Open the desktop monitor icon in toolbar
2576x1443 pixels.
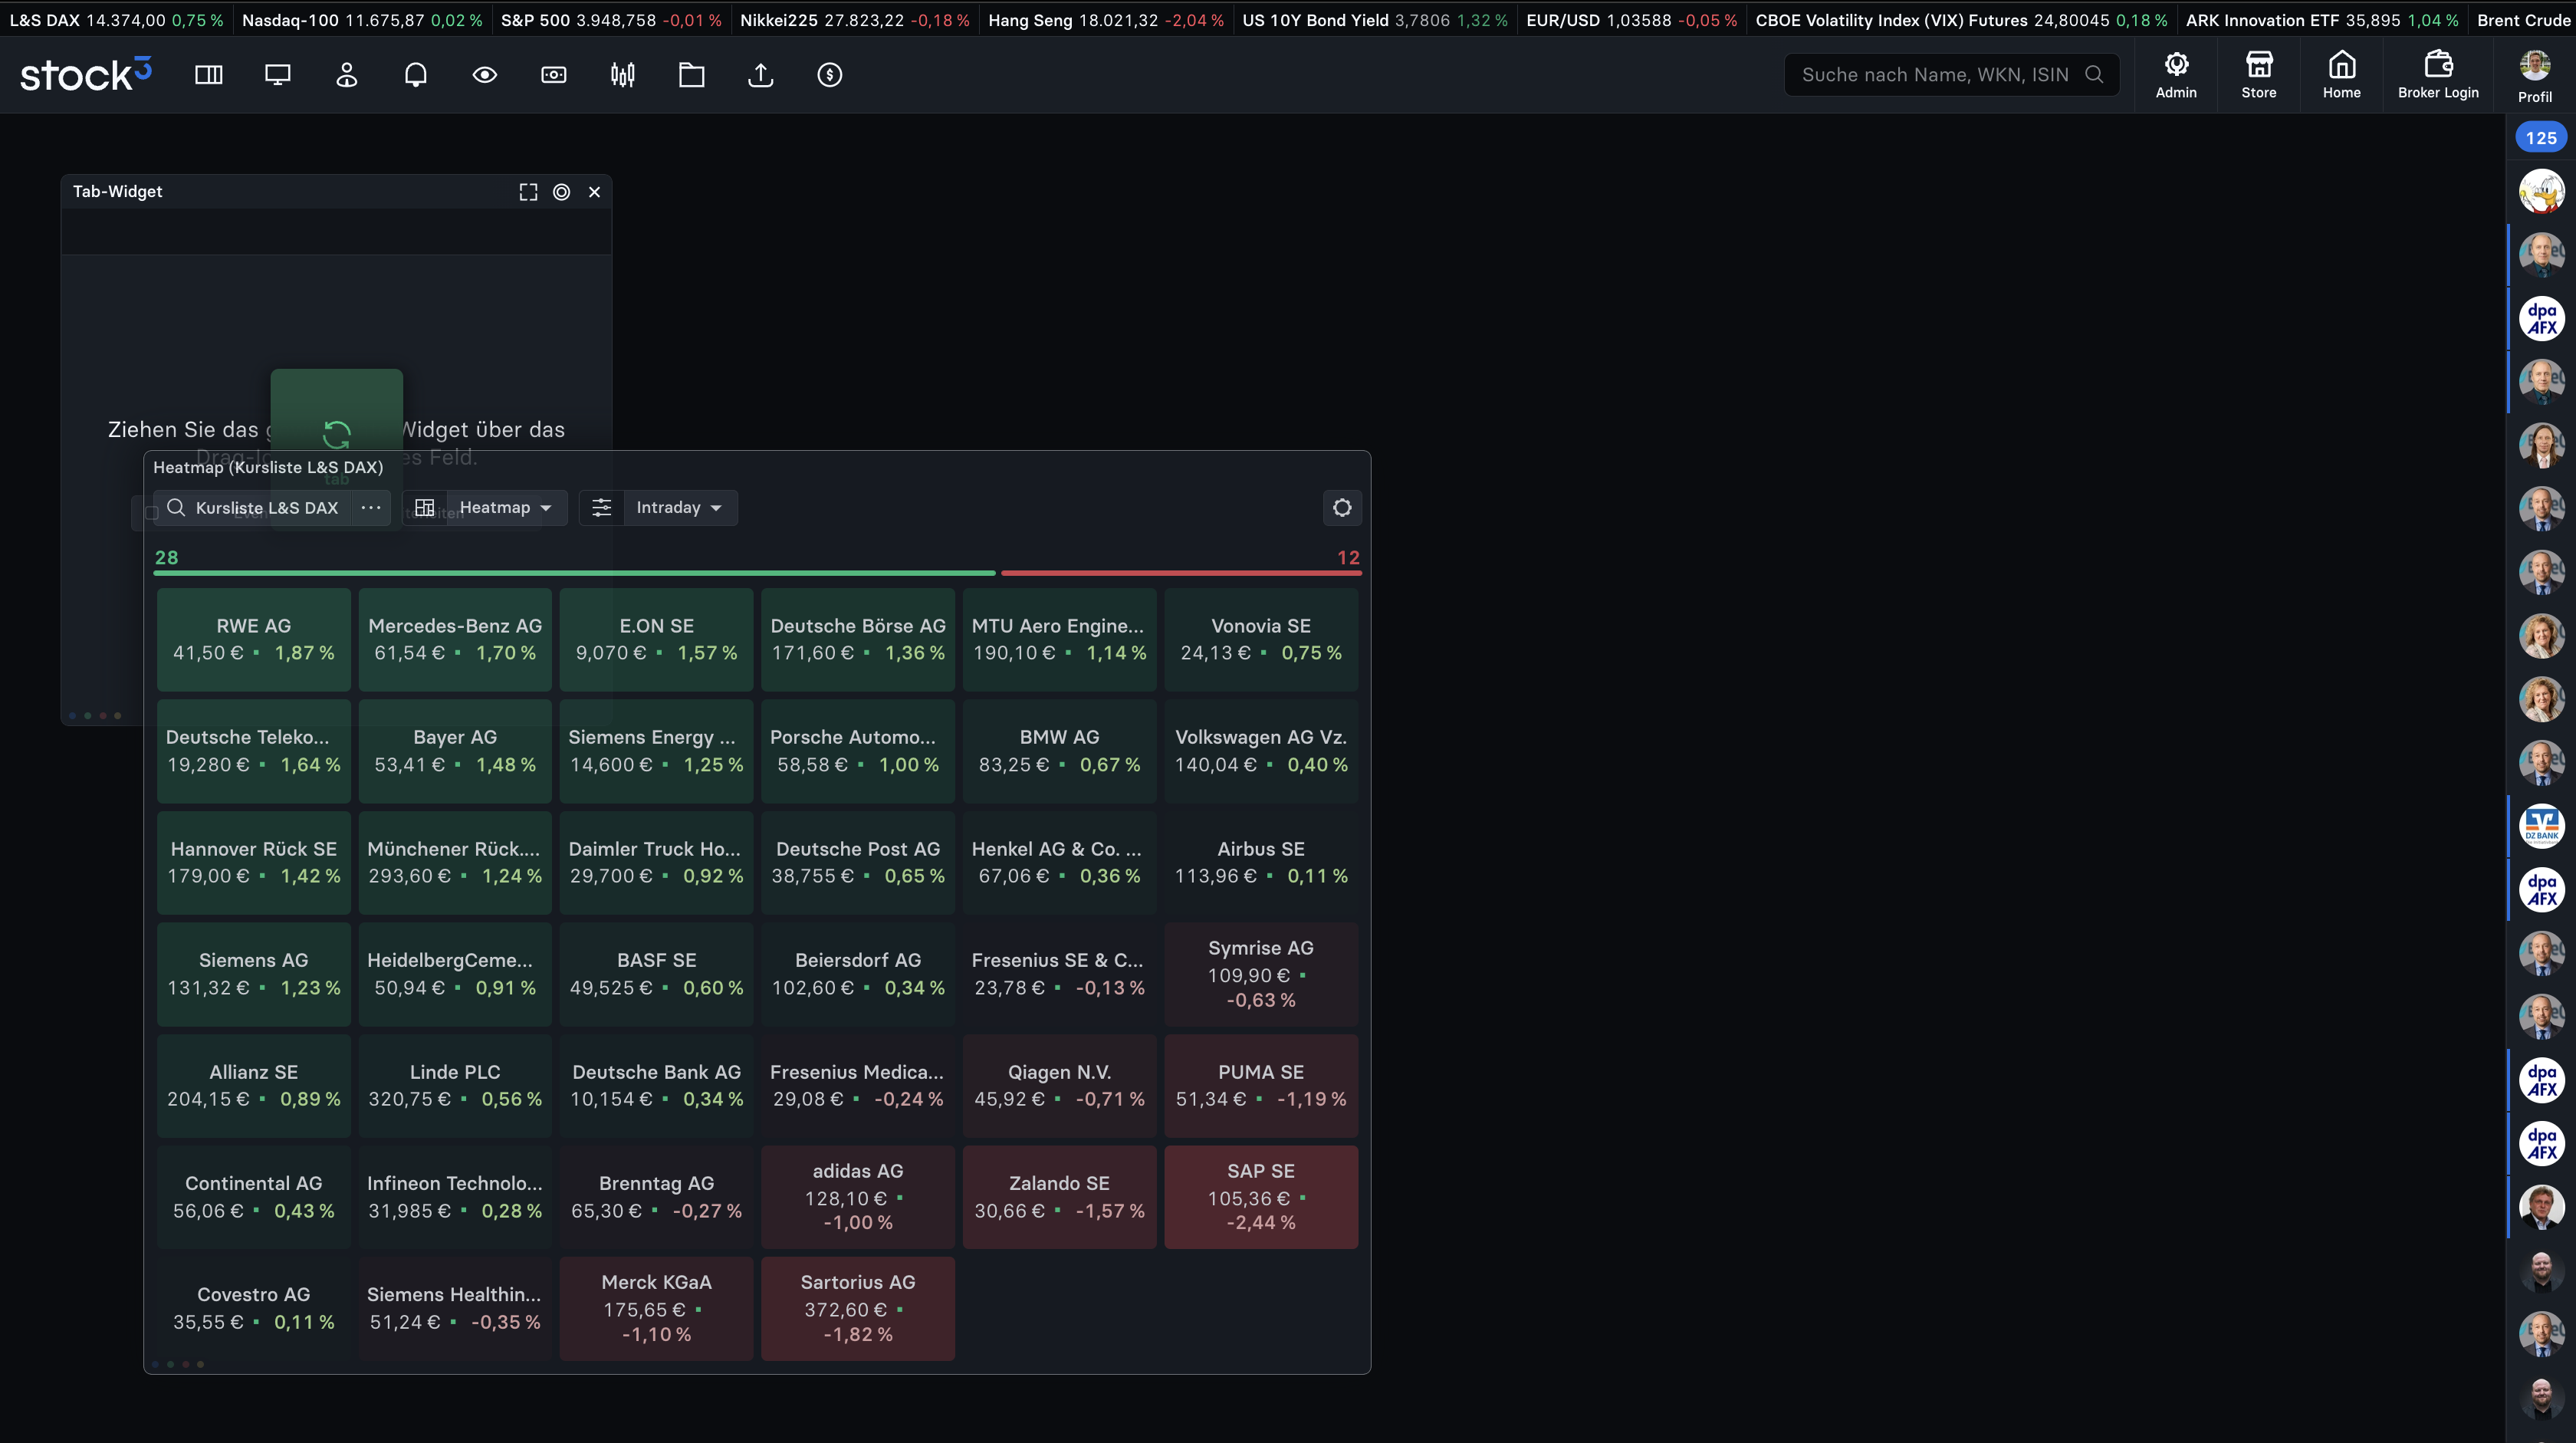277,75
